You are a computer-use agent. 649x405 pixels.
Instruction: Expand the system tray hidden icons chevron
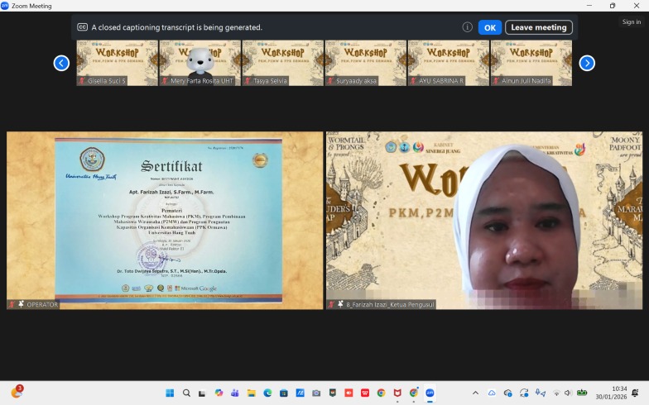coord(475,393)
